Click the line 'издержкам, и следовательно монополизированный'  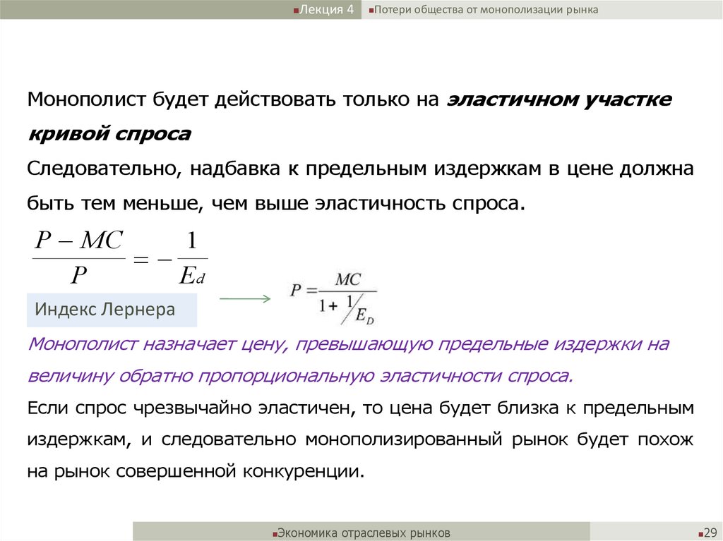(x=360, y=439)
